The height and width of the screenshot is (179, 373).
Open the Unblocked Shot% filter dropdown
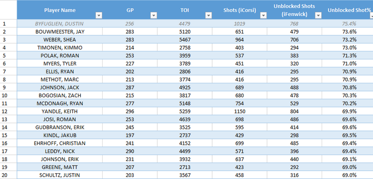pos(371,16)
